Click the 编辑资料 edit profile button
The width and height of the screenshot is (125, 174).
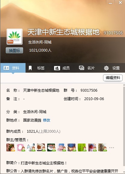[113, 78]
